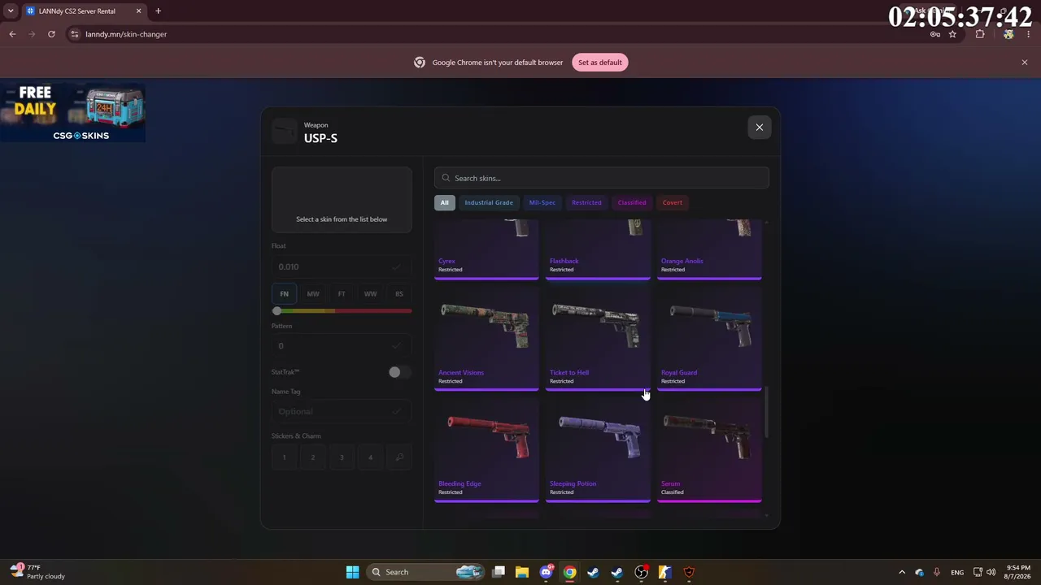Close the USP-S weapon skin dialog
This screenshot has width=1041, height=585.
pyautogui.click(x=759, y=127)
